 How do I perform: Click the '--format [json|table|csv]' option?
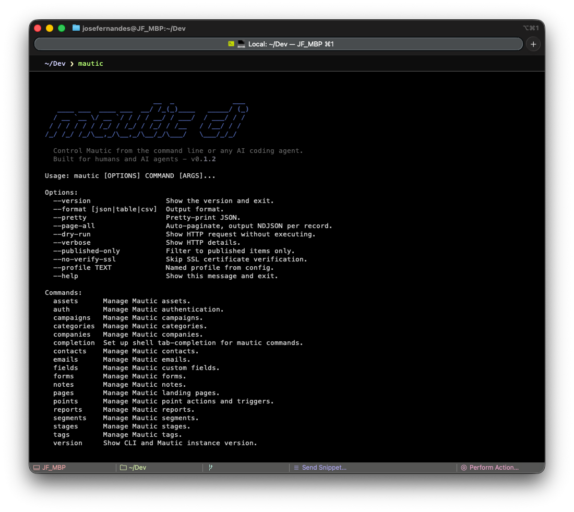[x=105, y=209]
